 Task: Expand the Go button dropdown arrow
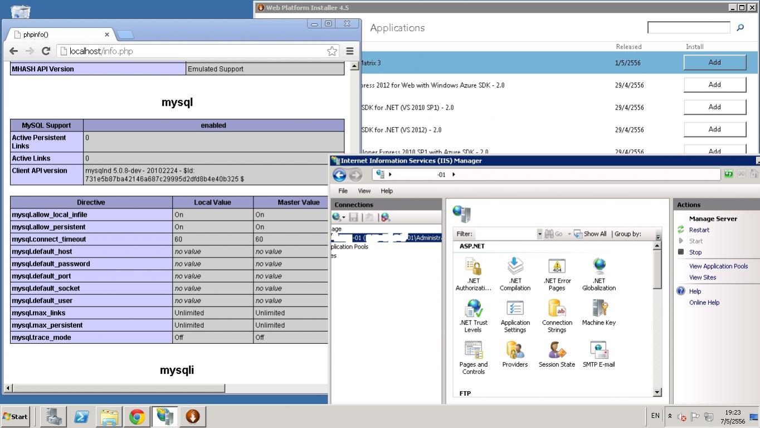point(569,234)
